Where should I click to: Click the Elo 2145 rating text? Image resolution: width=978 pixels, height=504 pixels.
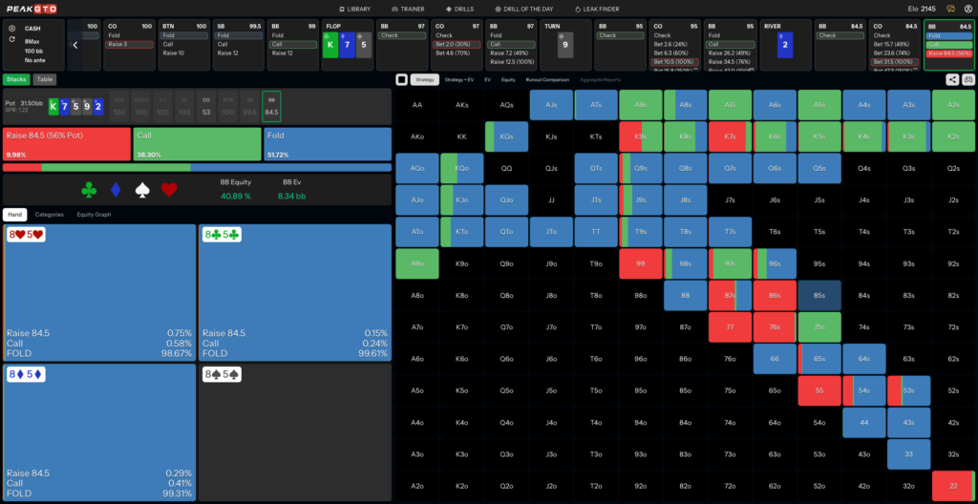(x=922, y=9)
